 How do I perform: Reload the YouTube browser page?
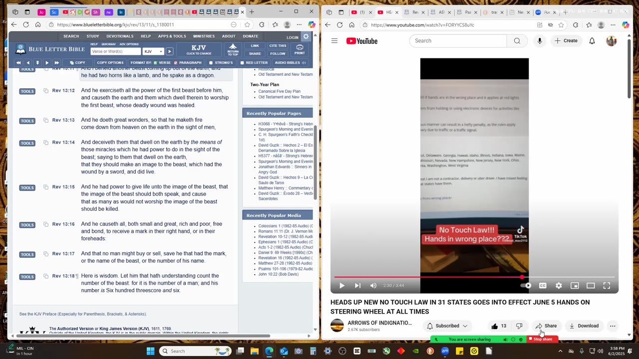click(340, 25)
